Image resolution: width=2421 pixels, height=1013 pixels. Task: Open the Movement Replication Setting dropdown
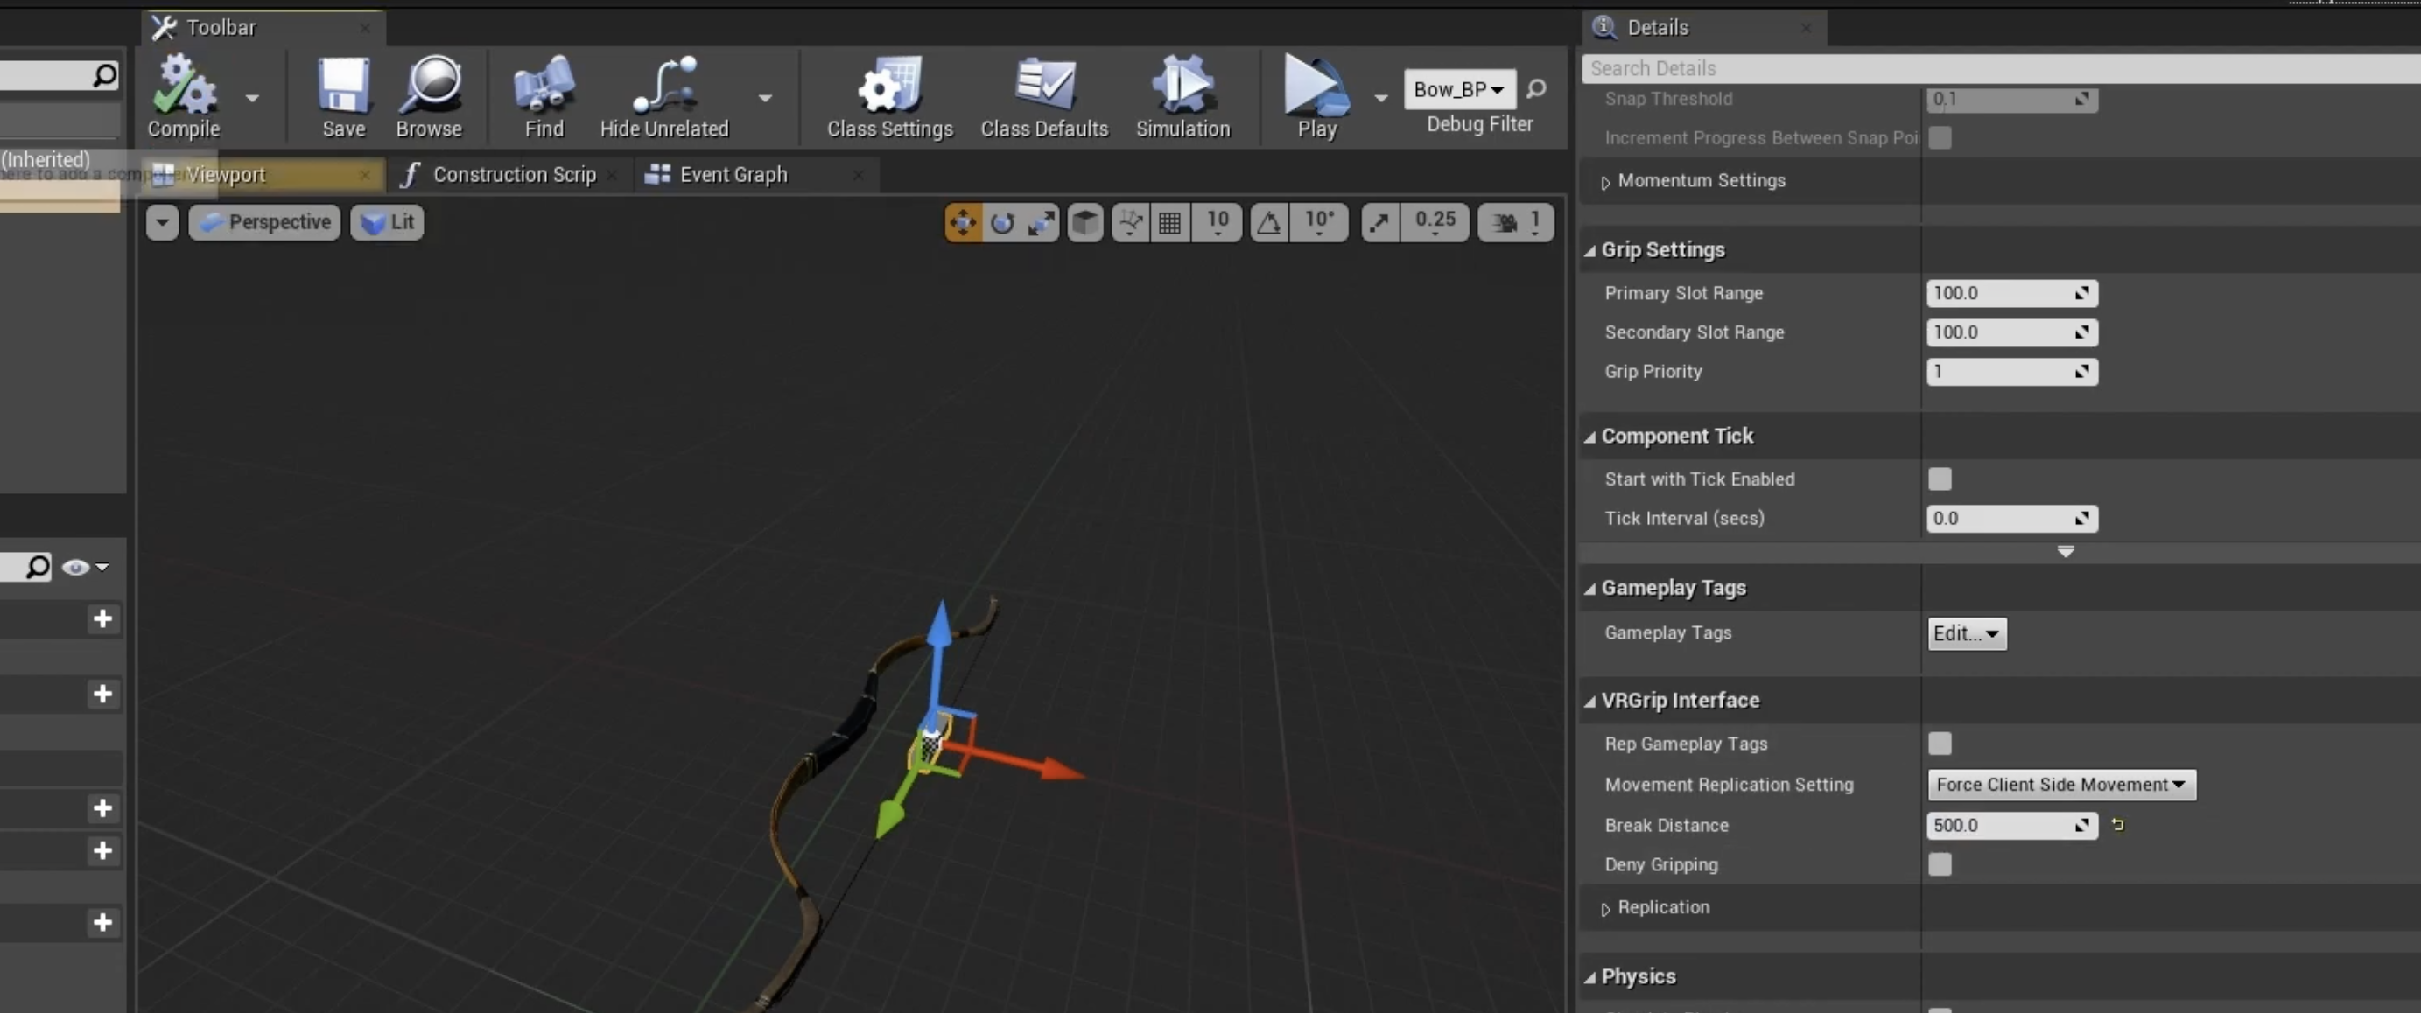tap(2061, 785)
